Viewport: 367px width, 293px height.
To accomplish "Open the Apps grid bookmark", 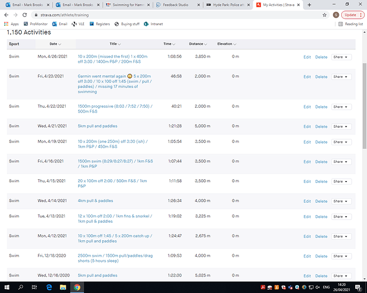I will (11, 24).
